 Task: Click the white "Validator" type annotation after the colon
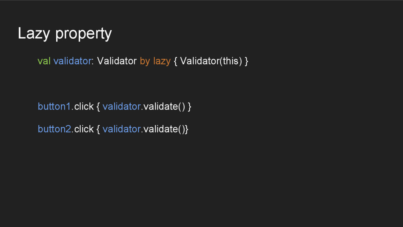point(116,61)
